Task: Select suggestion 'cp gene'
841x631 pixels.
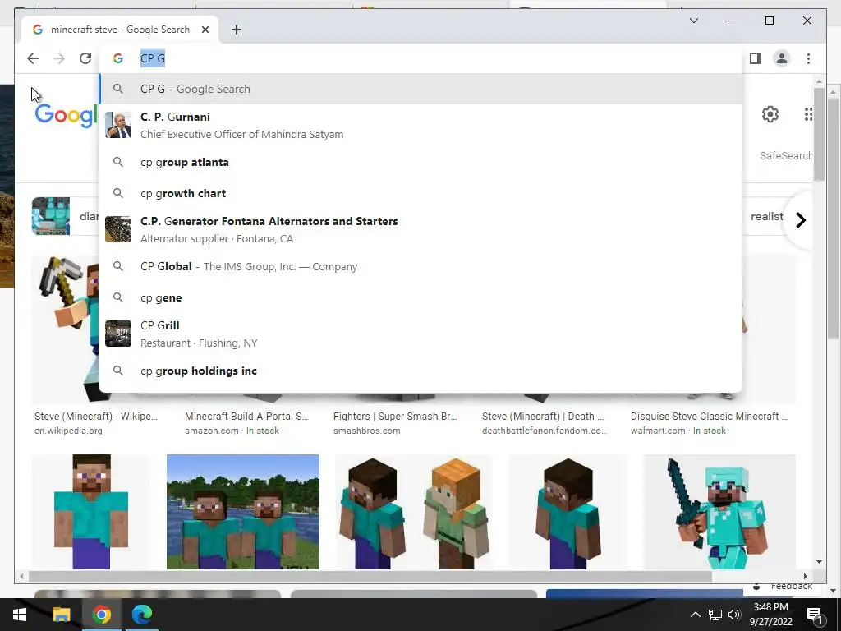Action: click(421, 297)
